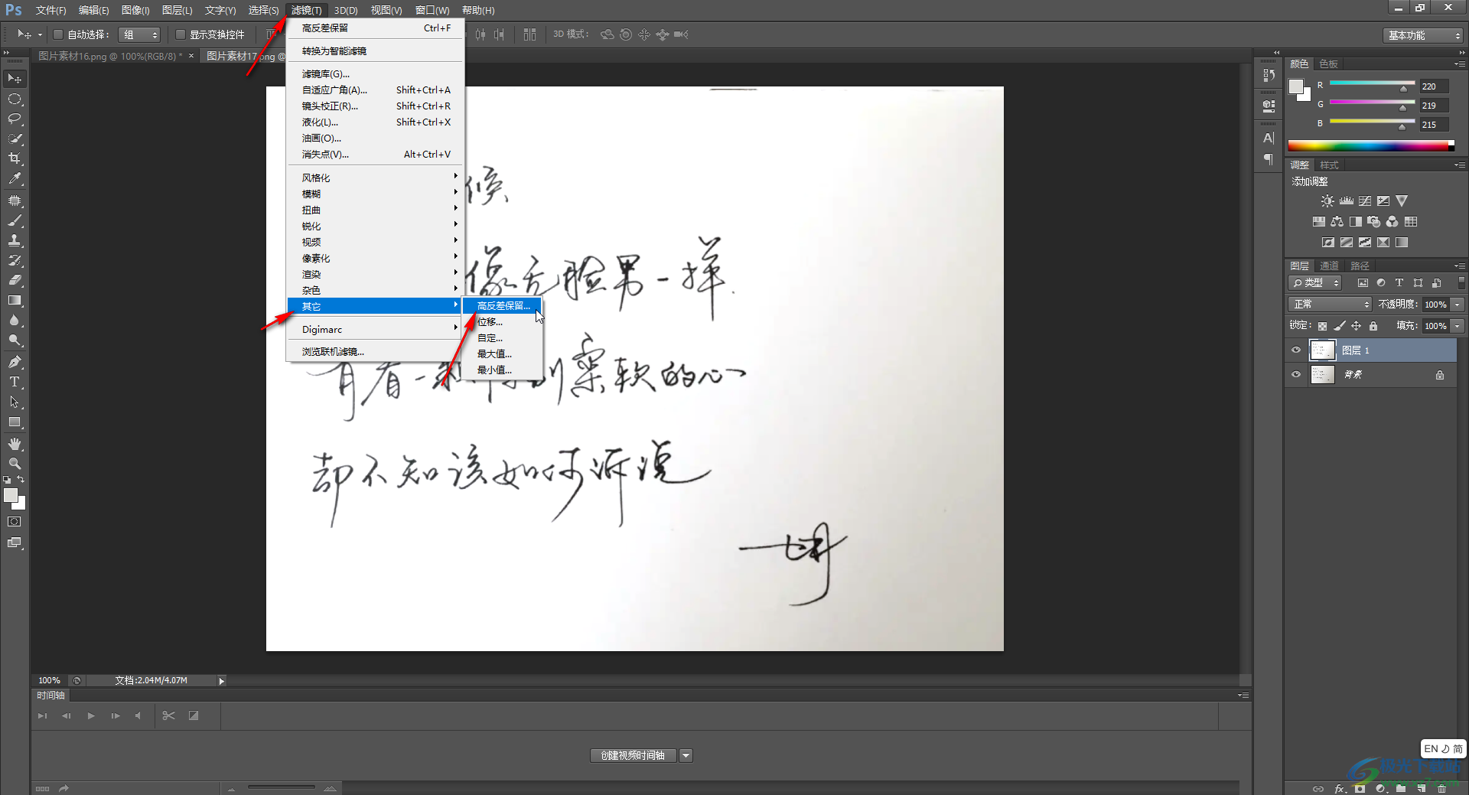
Task: Toggle Quick Mask mode
Action: coord(15,522)
